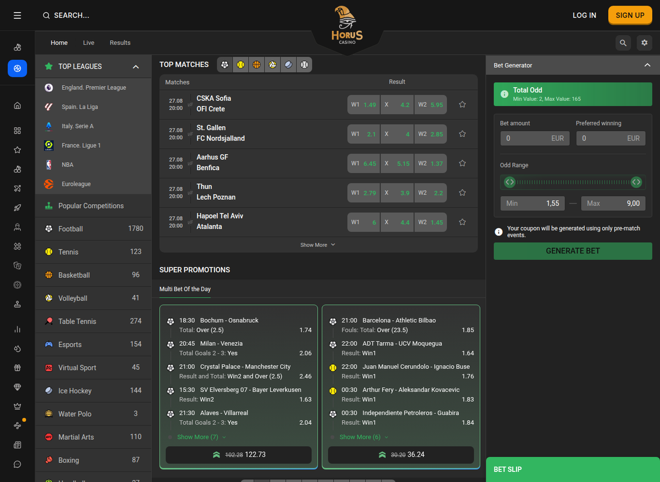Open the sportsbook settings gear
660x482 pixels.
click(x=645, y=43)
